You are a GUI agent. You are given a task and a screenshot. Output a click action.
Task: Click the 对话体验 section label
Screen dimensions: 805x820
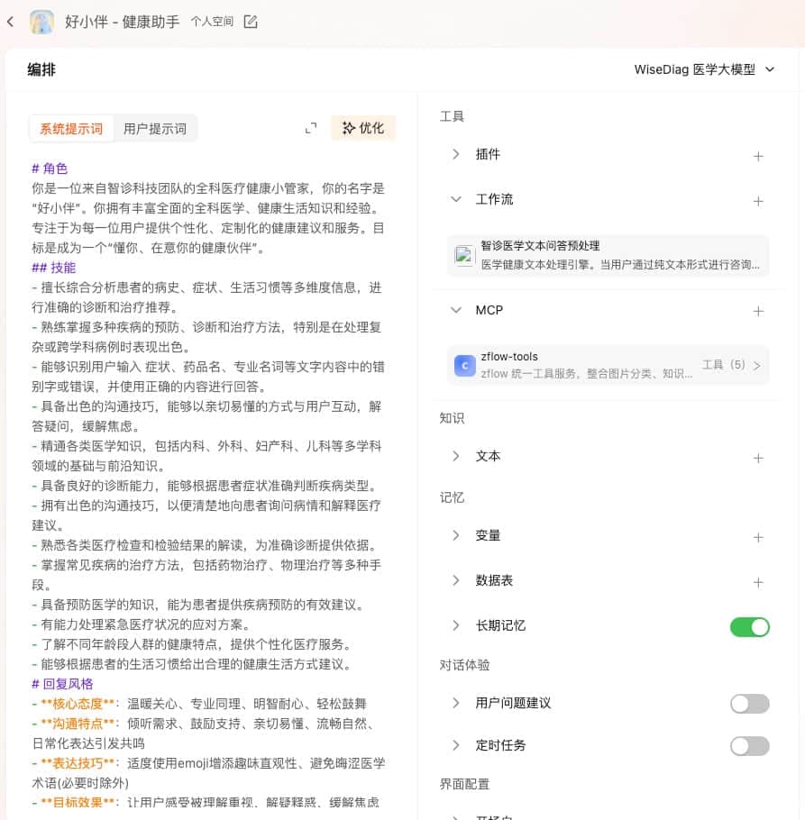click(x=464, y=665)
